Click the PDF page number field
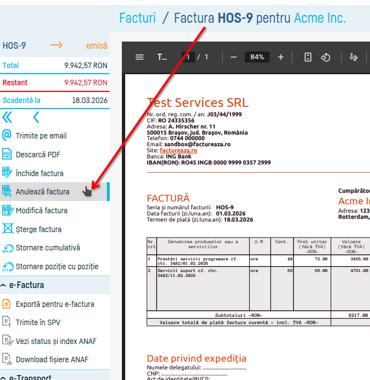 188,57
